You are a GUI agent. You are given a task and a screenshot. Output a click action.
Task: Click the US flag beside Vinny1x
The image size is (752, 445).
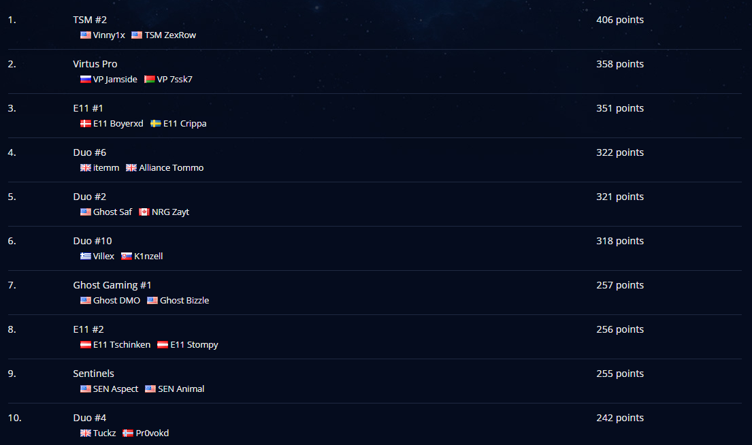click(85, 35)
